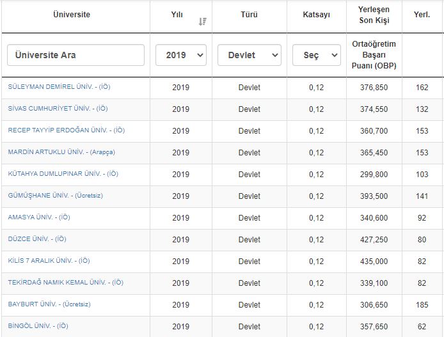This screenshot has width=444, height=337.
Task: Open AMASYA ÜNİV. - (İÖ) link
Action: [x=39, y=217]
